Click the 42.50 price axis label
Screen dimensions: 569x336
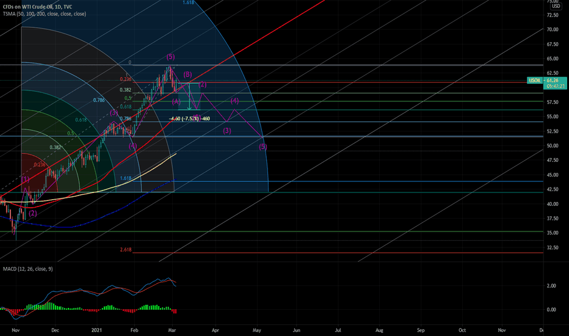point(553,189)
